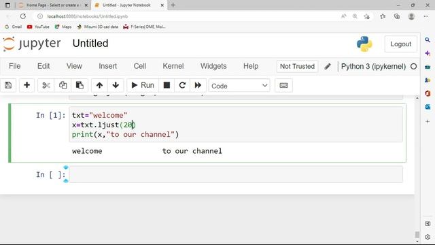This screenshot has height=245, width=435.
Task: Close the Untitled Jupyter Notebook tab
Action: tap(162, 5)
